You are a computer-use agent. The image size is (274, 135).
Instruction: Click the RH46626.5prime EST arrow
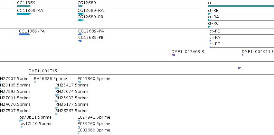pos(35,82)
